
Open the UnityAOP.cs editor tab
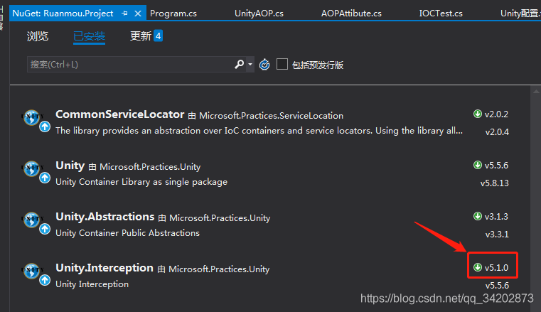[x=259, y=14]
